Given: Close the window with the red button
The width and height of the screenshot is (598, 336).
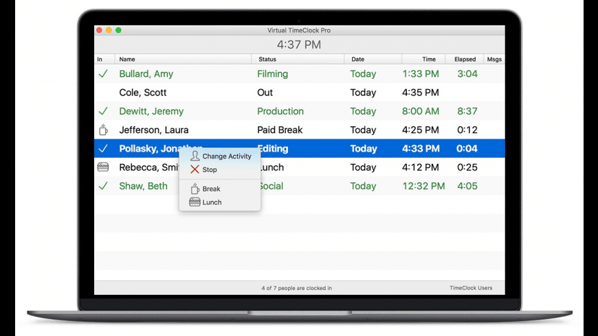Looking at the screenshot, I should [x=99, y=30].
